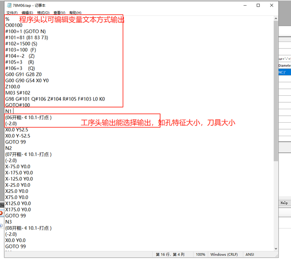The image size is (291, 261).
Task: Click the scrollbar up arrow in Notepad
Action: pos(276,19)
